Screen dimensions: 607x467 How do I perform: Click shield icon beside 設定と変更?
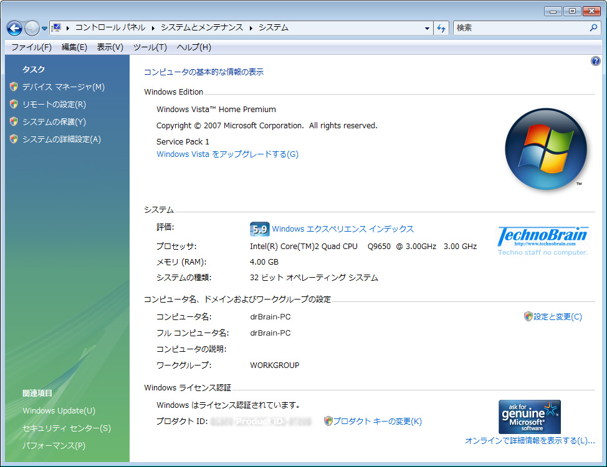(528, 316)
